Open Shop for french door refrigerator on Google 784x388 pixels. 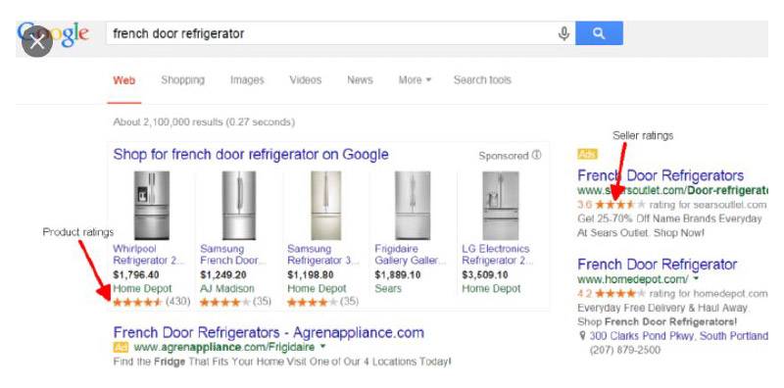pos(251,155)
